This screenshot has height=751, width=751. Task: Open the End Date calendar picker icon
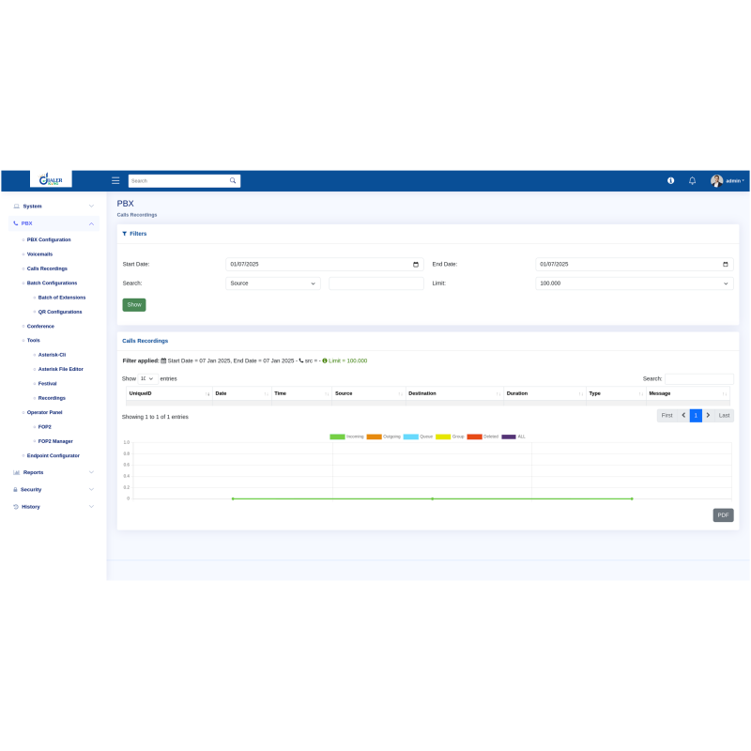726,265
